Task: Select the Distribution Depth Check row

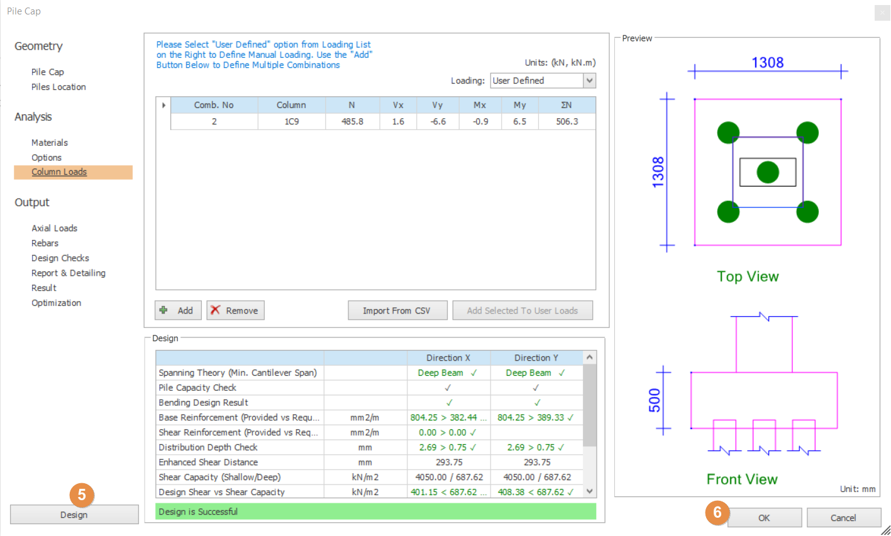Action: tap(370, 447)
